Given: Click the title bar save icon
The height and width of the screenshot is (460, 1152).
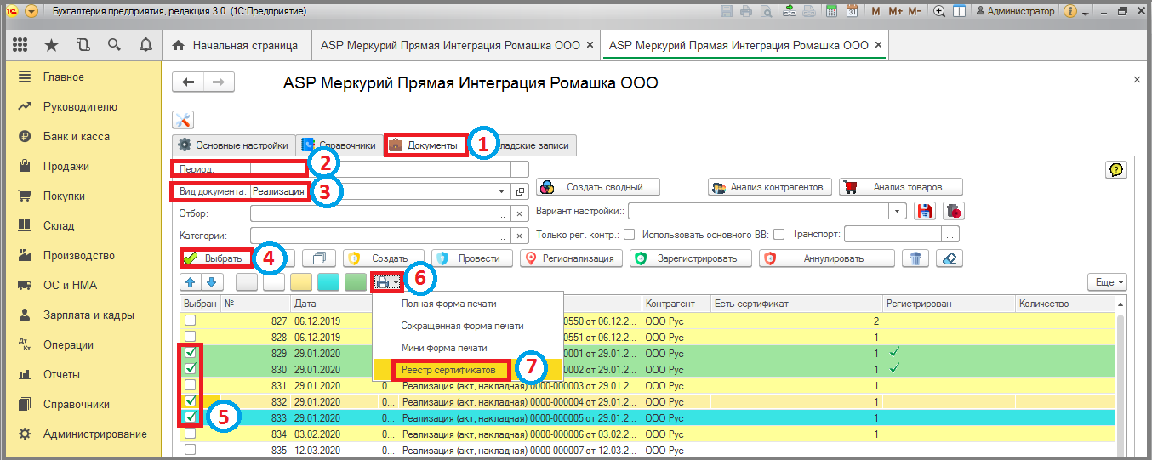Looking at the screenshot, I should click(x=727, y=12).
